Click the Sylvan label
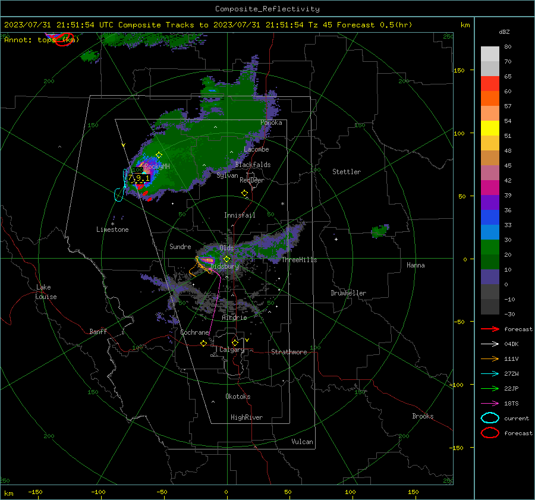The height and width of the screenshot is (500, 535). tap(227, 175)
